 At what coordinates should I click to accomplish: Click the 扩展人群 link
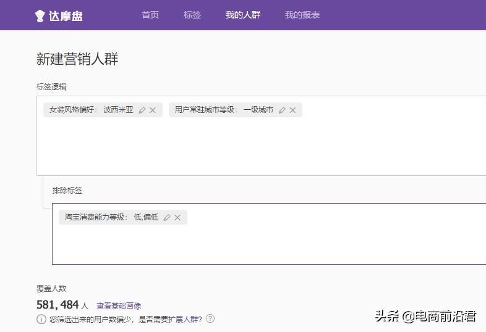click(x=183, y=319)
